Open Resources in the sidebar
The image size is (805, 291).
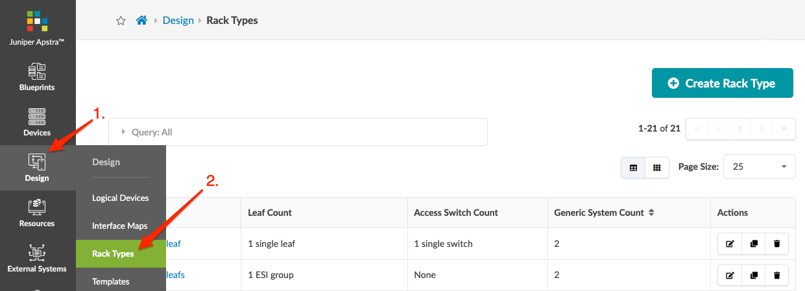point(37,213)
